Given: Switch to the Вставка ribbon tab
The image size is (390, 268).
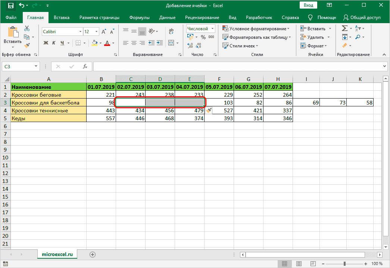Looking at the screenshot, I should click(62, 18).
